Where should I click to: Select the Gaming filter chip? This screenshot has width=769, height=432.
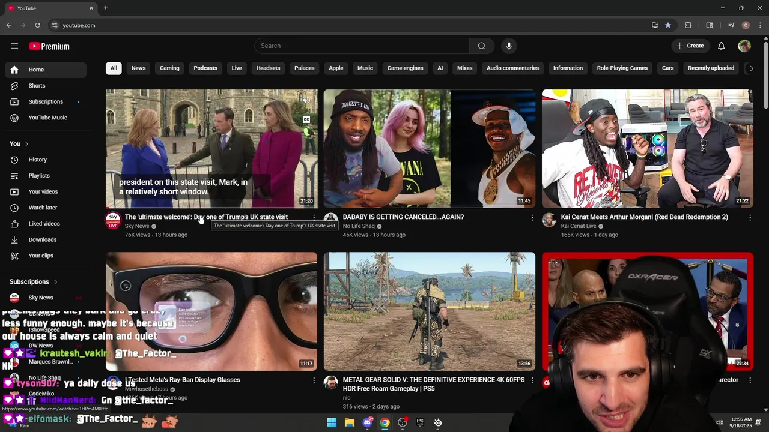click(169, 68)
